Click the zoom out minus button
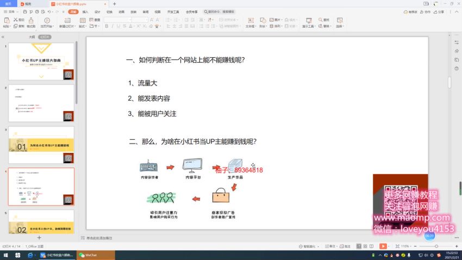Viewport: 462px width, 260px height. (x=415, y=246)
